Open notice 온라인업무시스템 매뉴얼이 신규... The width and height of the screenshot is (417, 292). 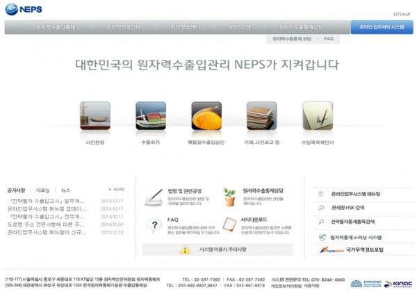click(x=47, y=232)
